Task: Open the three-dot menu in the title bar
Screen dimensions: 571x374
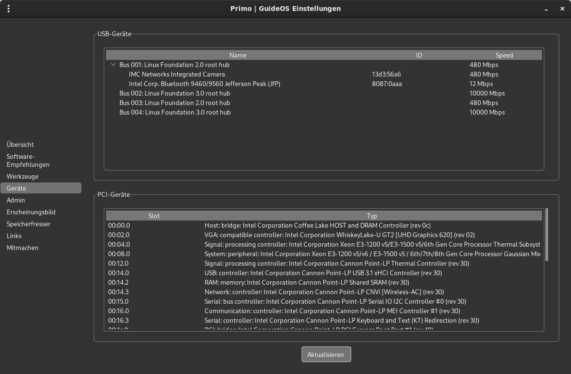Action: [x=9, y=9]
